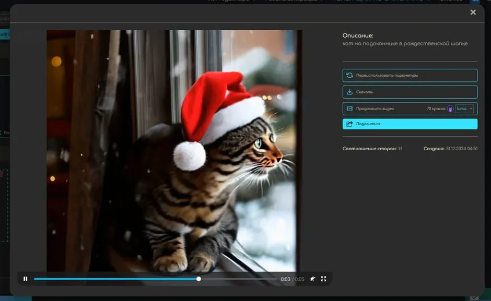
Task: Click the creation date 31.12.2024 text
Action: pos(462,149)
